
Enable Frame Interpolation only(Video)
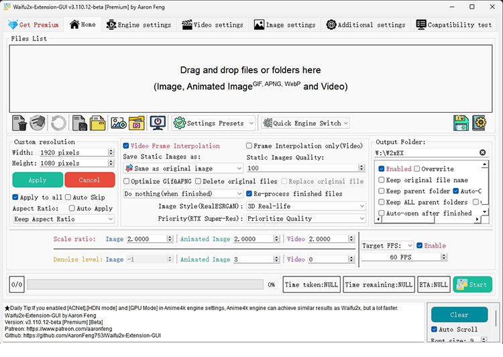[249, 146]
